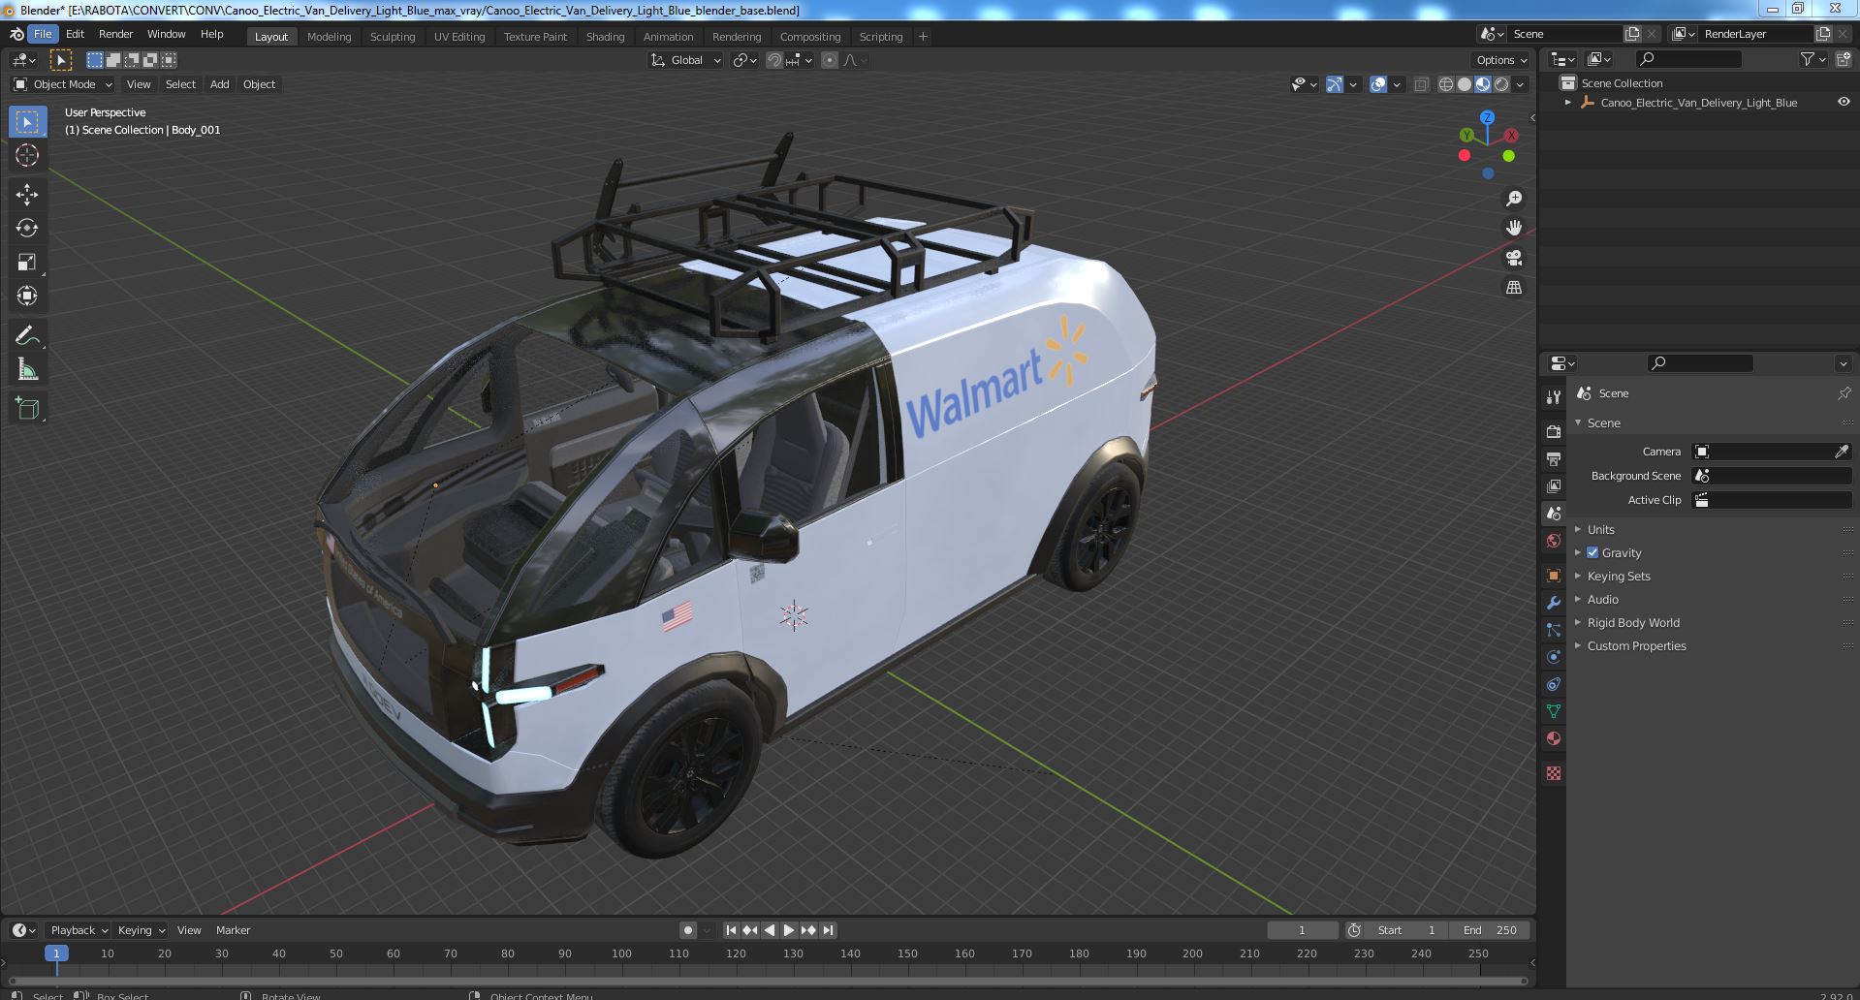The width and height of the screenshot is (1860, 1000).
Task: Open the World properties tab
Action: click(x=1554, y=541)
